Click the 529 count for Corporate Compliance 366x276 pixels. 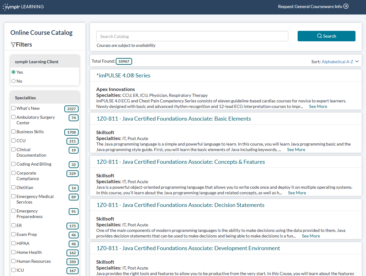[x=73, y=174]
